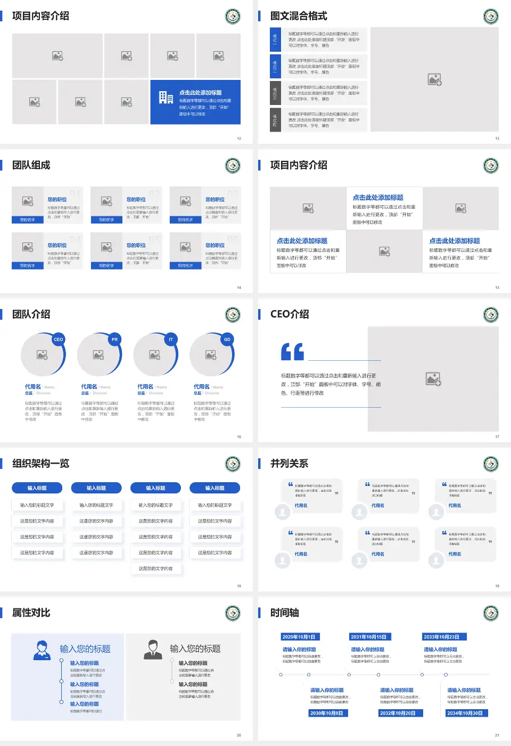
Task: Click the logo emblem on the 时间轴 slide
Action: coord(491,613)
